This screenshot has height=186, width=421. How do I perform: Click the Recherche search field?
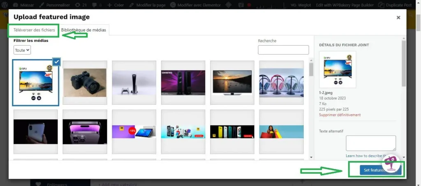(x=283, y=50)
